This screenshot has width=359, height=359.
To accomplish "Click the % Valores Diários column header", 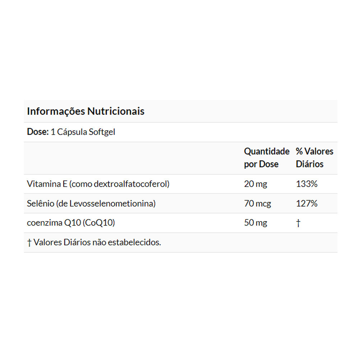I will coord(314,158).
